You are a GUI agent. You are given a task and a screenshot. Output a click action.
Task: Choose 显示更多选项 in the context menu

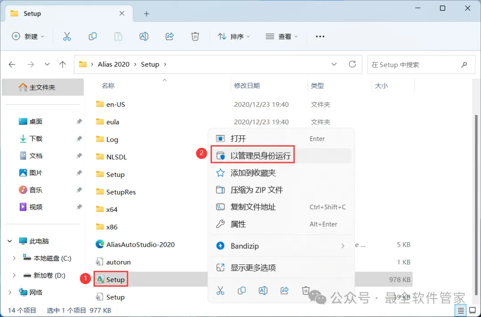(281, 268)
